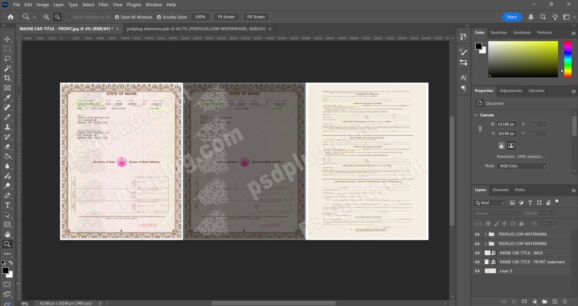Viewport: 578px width, 306px height.
Task: Expand the top PSDPLUG.COM WATERMARK group
Action: click(485, 234)
